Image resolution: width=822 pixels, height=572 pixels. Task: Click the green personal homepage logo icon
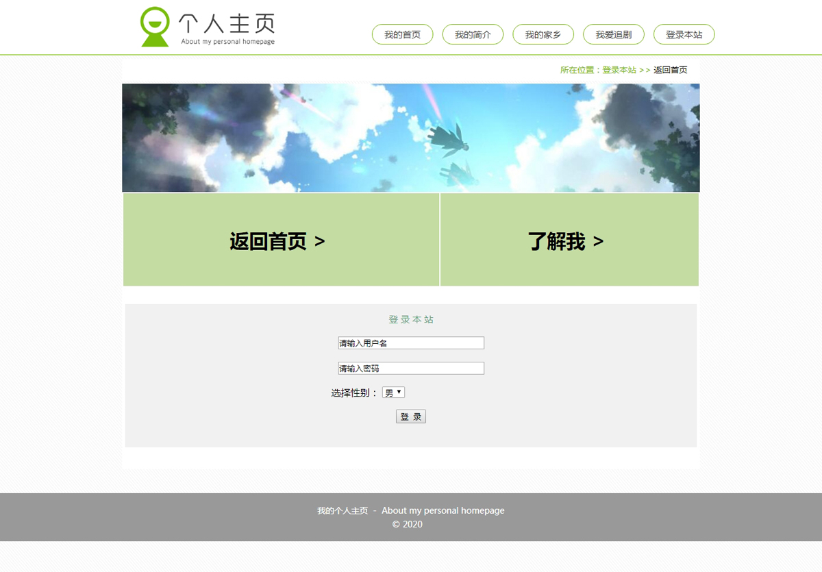155,27
